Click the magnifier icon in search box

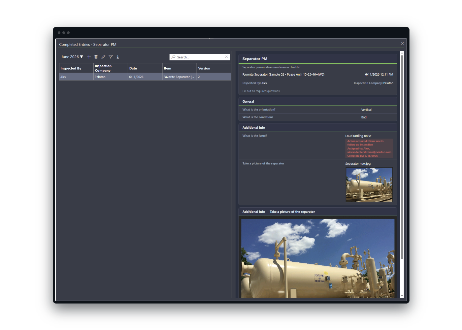(x=174, y=57)
